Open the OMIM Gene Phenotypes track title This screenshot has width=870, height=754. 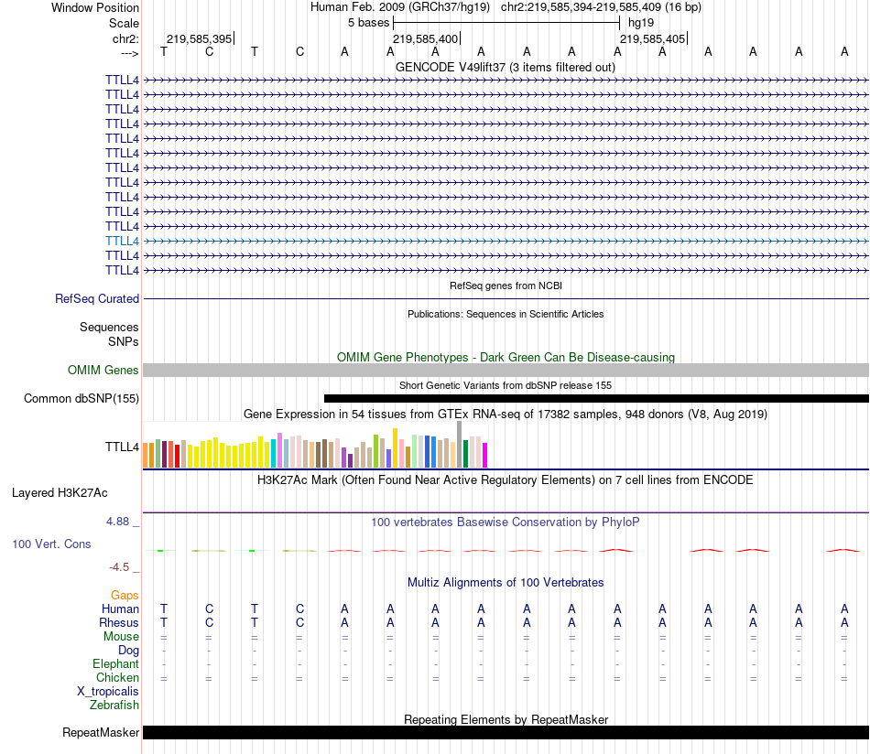[506, 357]
